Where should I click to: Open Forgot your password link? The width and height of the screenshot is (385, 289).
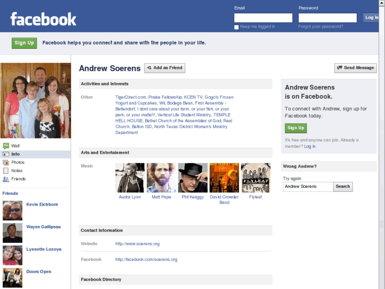pos(321,27)
